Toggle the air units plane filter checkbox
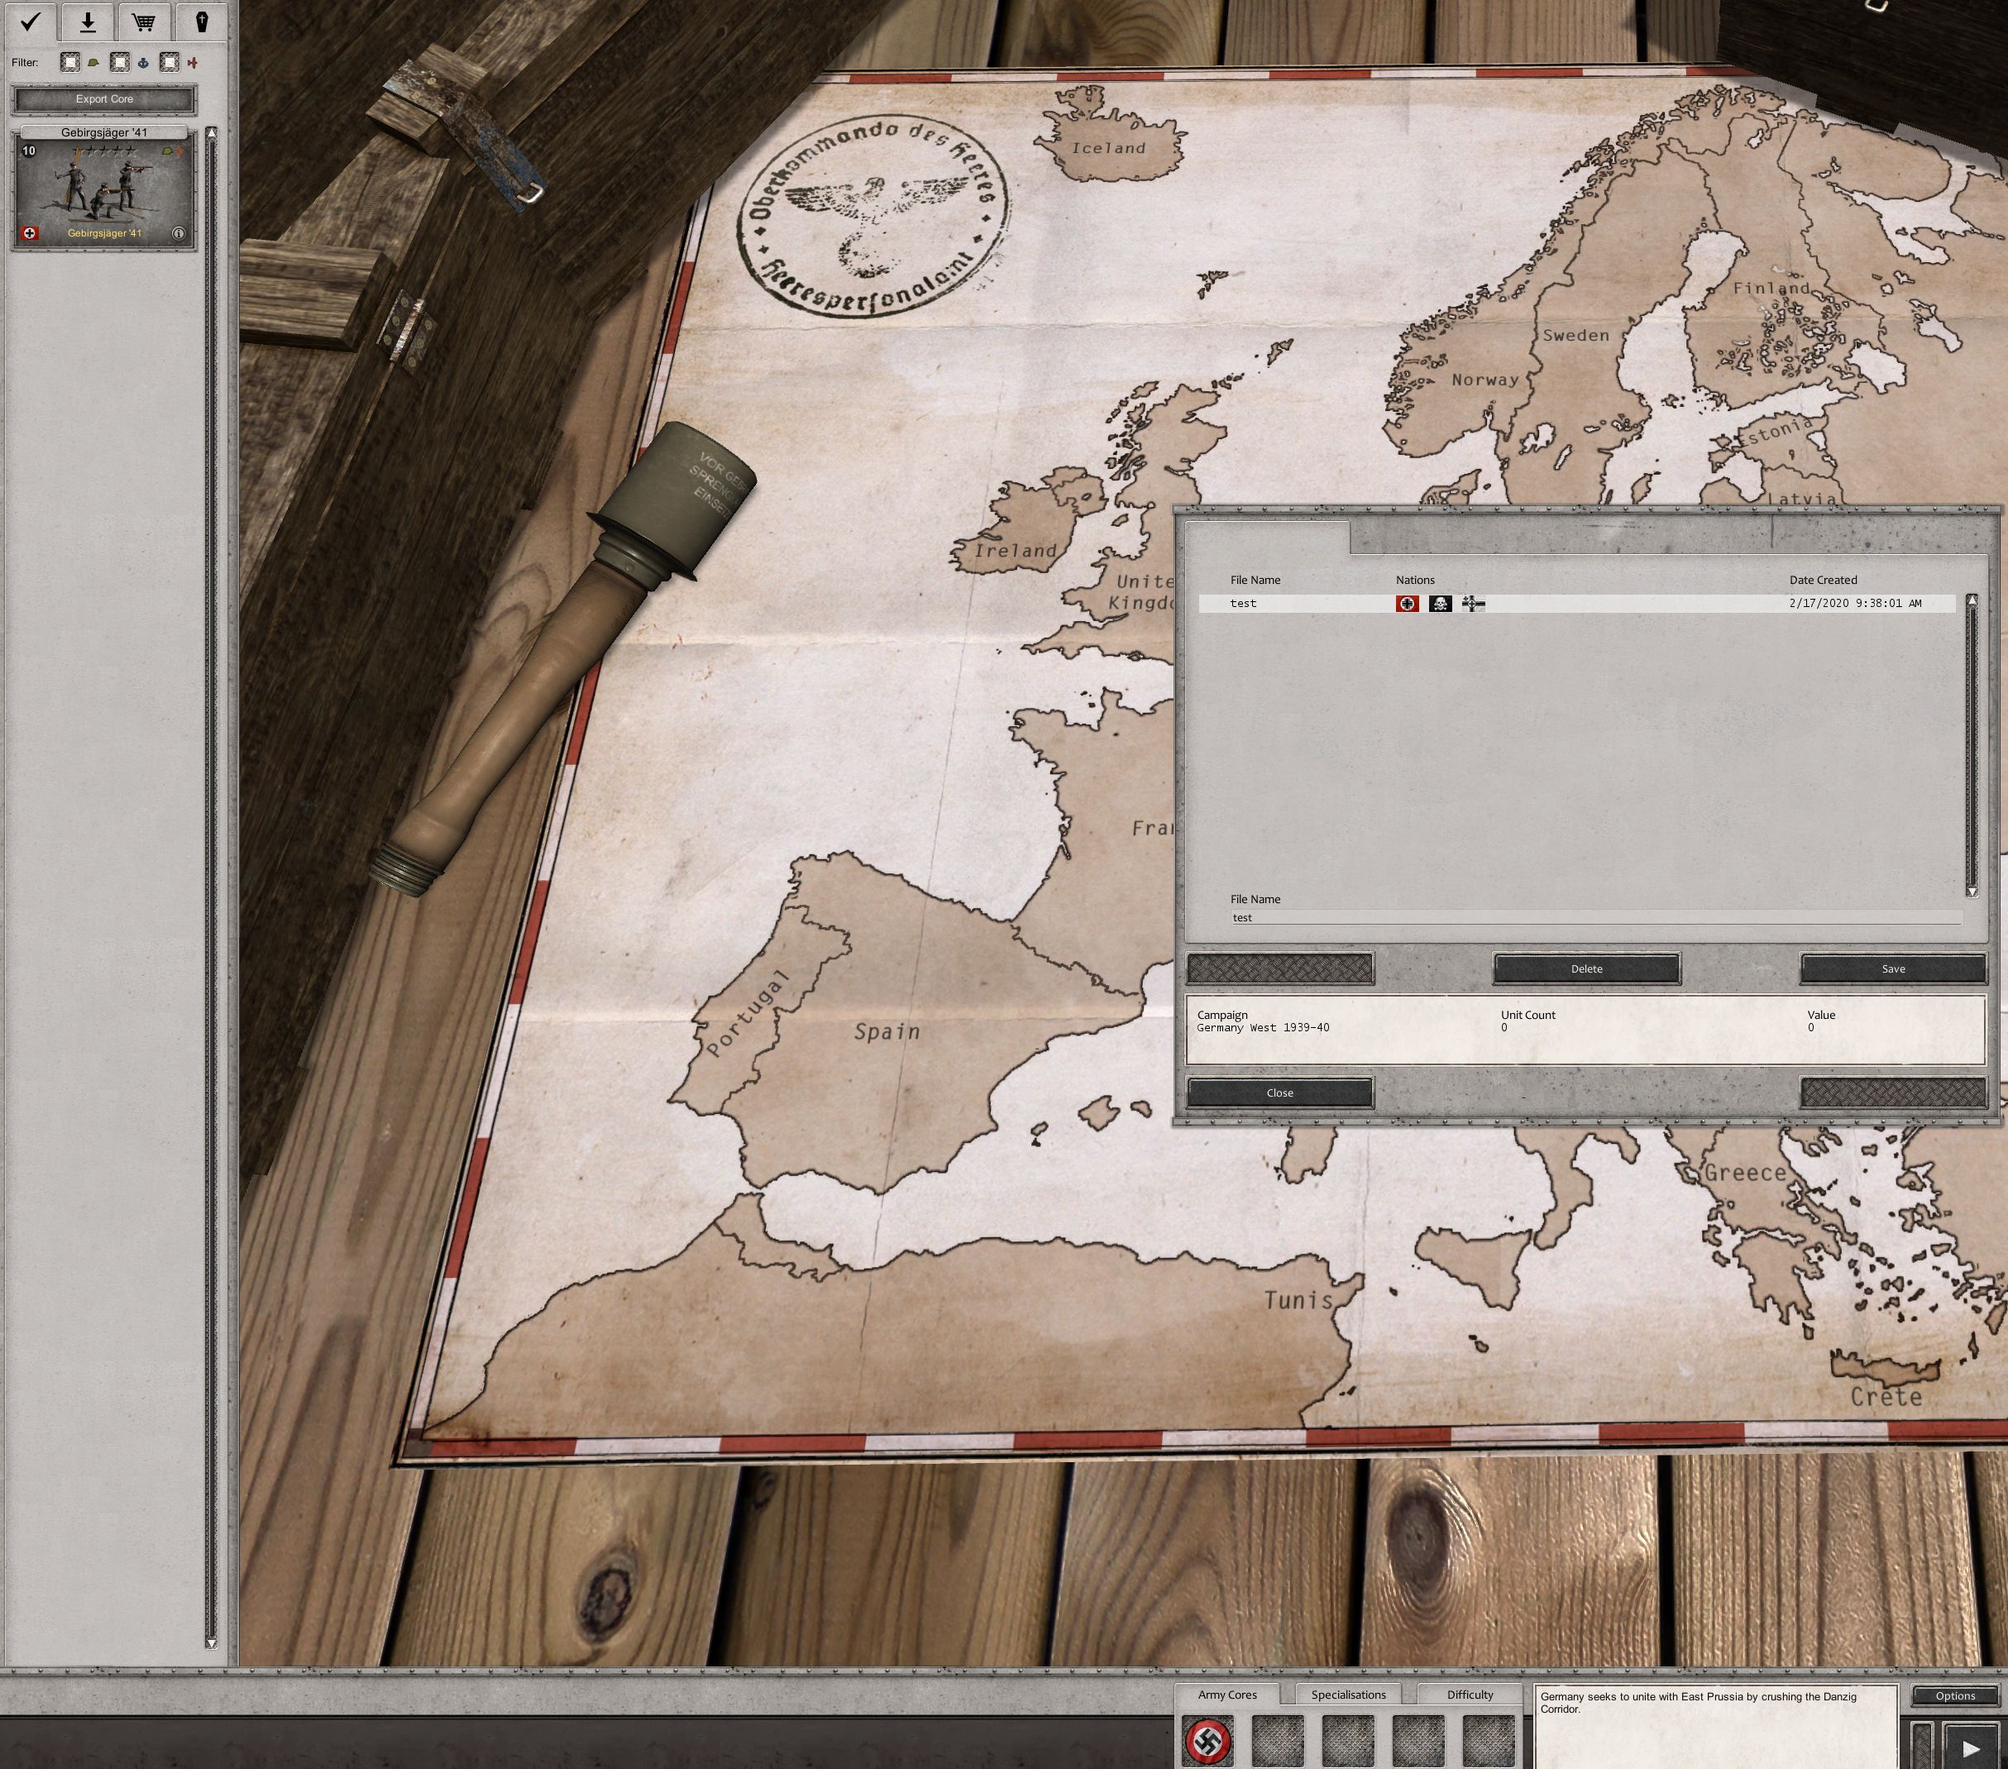The image size is (2008, 1769). coord(169,62)
